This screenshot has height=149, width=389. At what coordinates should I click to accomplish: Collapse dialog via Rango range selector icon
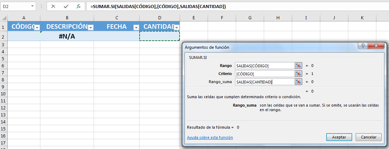pos(298,66)
